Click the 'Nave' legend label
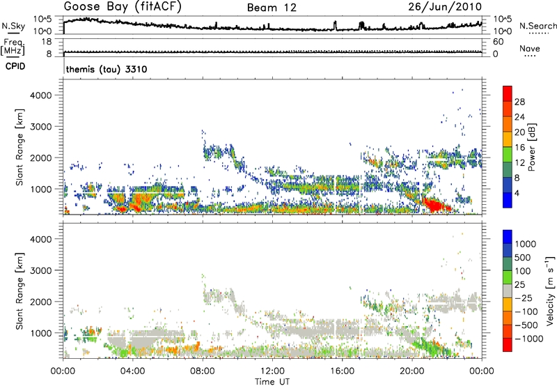Viewport: 557px width, 386px height. [530, 49]
